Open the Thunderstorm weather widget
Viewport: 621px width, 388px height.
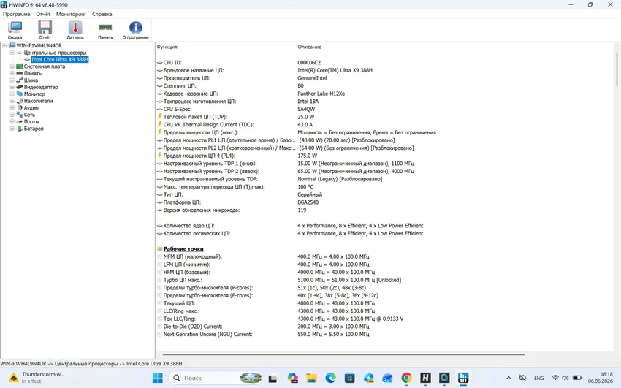click(x=37, y=378)
